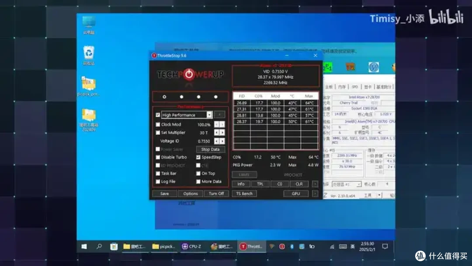Open the High Performance power plan dropdown
The image size is (472, 266).
(x=209, y=115)
